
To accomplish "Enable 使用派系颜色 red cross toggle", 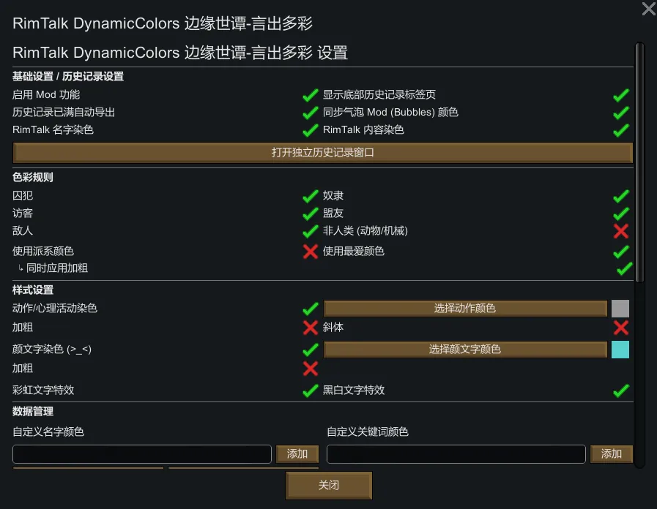I will click(310, 252).
